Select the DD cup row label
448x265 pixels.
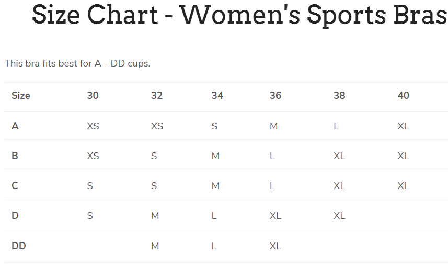click(x=19, y=246)
